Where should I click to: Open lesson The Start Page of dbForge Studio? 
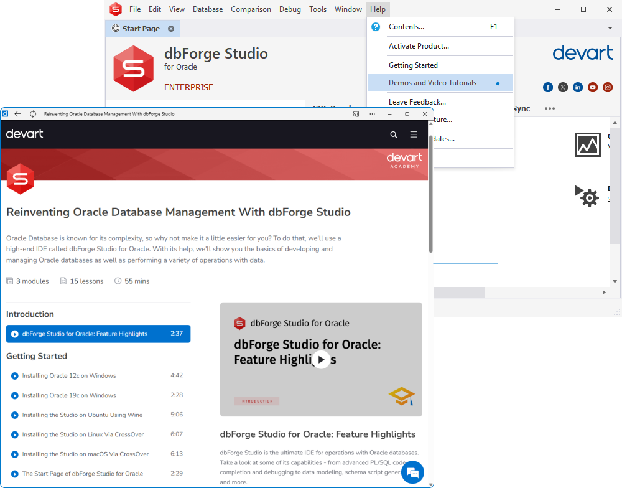click(98, 474)
